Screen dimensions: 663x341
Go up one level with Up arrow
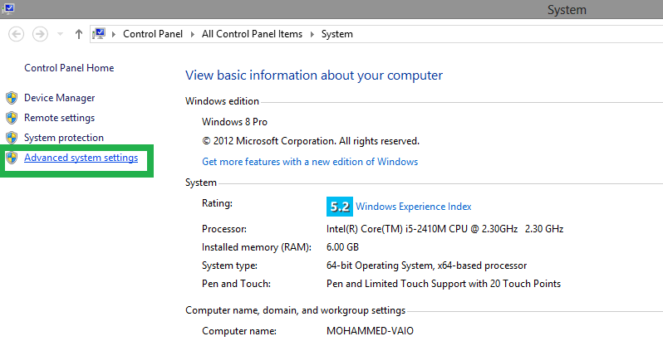pyautogui.click(x=79, y=34)
